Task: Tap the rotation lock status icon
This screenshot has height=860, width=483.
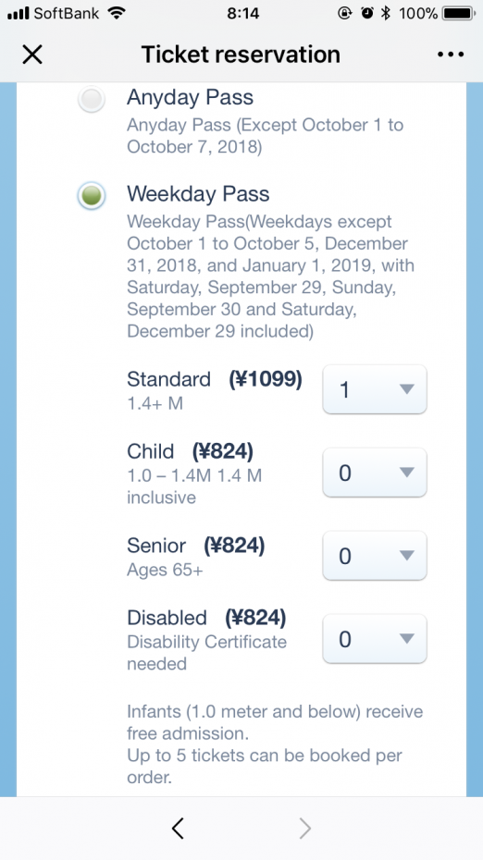Action: 345,13
